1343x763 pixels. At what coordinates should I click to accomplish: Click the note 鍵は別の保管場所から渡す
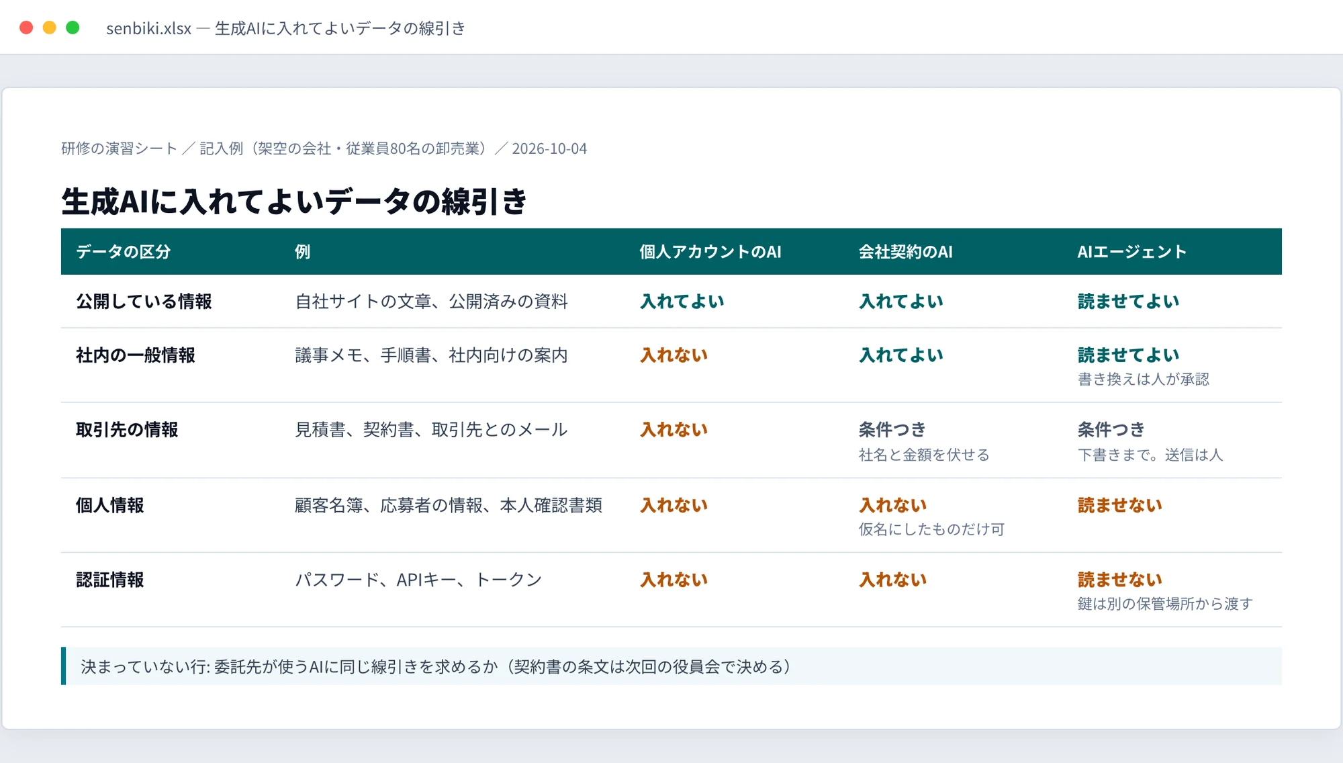coord(1165,604)
